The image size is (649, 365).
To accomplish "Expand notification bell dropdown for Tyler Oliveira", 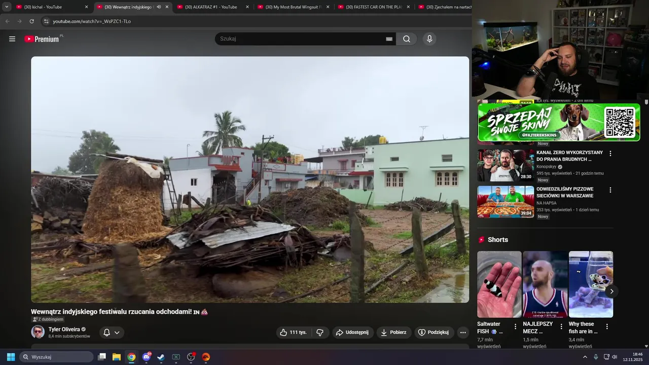I will (x=112, y=333).
